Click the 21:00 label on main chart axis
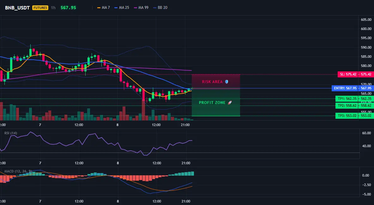 185,125
